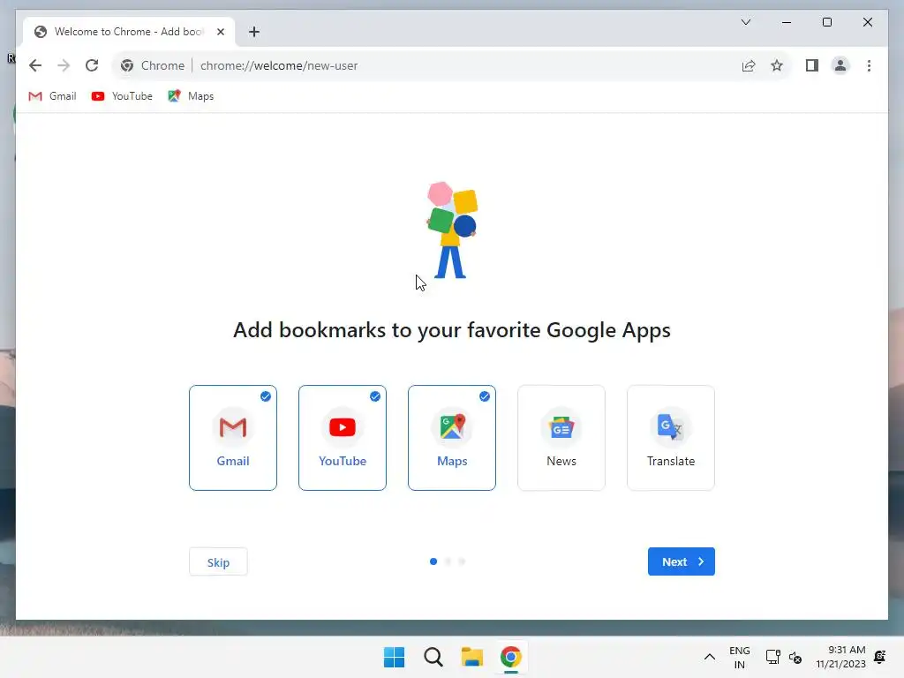Click the Chrome taskbar icon
The height and width of the screenshot is (678, 904).
511,657
